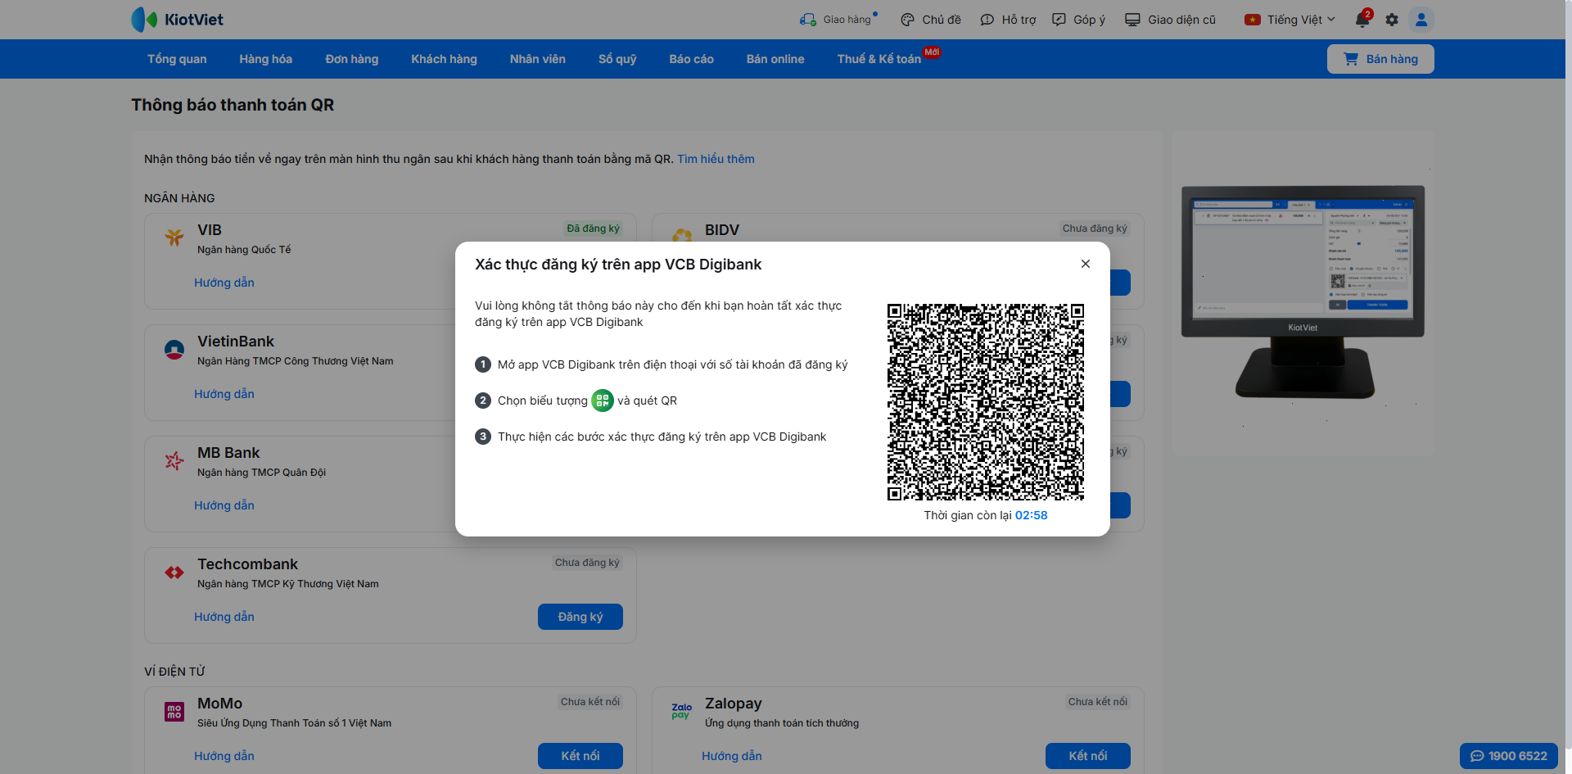Click the VCB Digibank QR code
Viewport: 1572px width, 774px height.
tap(986, 402)
